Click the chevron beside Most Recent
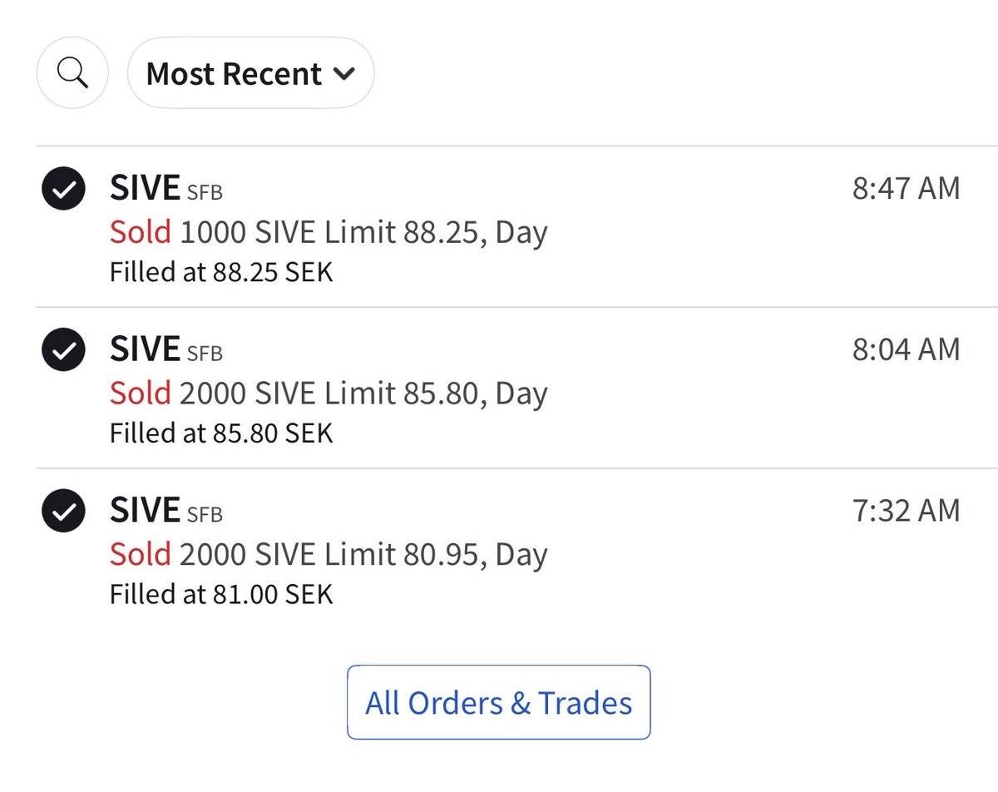Viewport: 998px width, 792px height. tap(343, 74)
